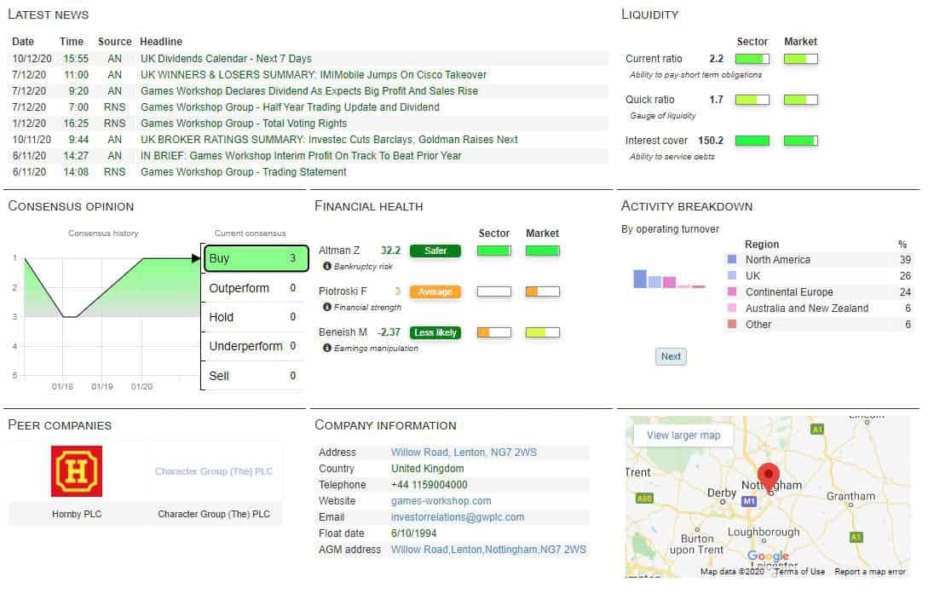Click the Character Group (The) PLC peer name
The image size is (934, 594).
[214, 514]
